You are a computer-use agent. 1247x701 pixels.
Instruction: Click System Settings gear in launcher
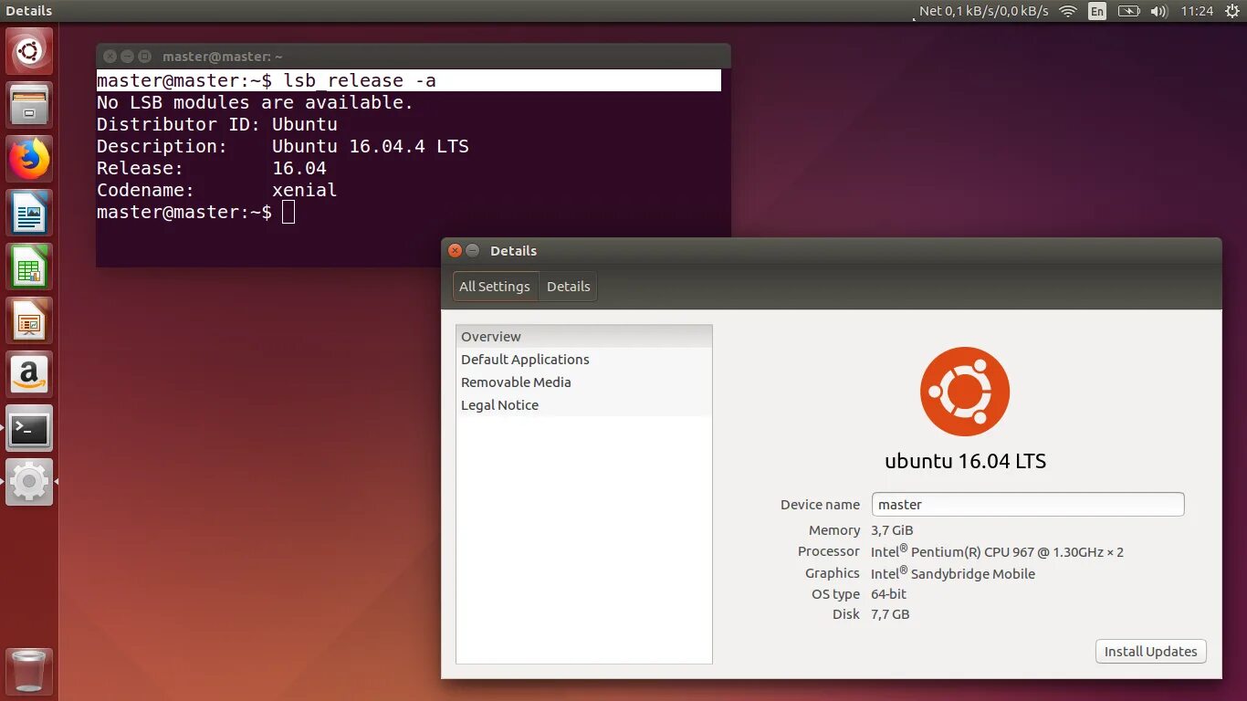point(29,482)
